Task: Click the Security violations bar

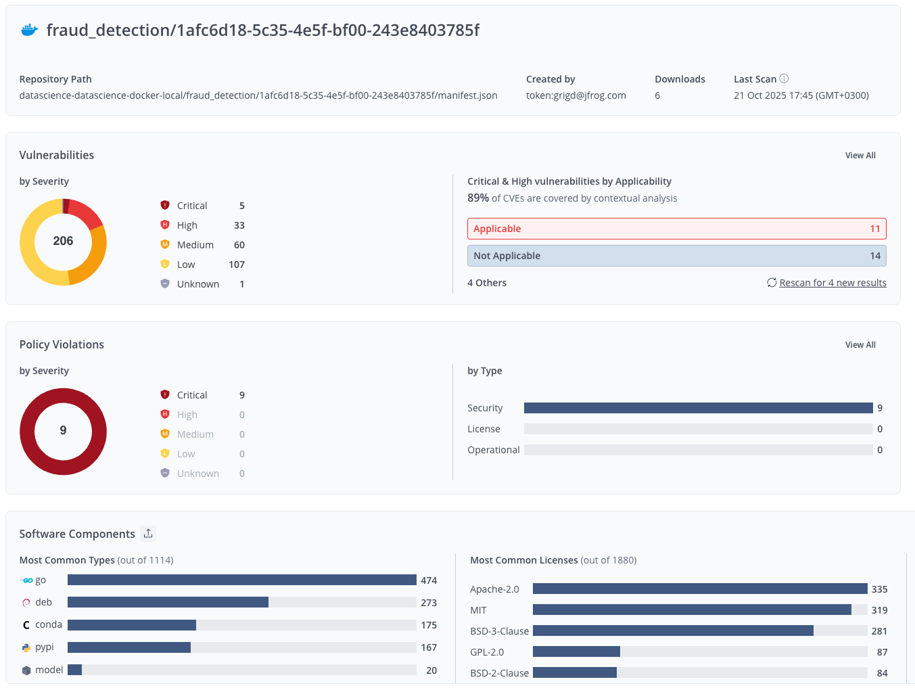Action: (698, 408)
